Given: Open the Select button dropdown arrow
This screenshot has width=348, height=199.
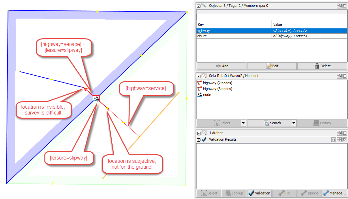Looking at the screenshot, I should [244, 123].
